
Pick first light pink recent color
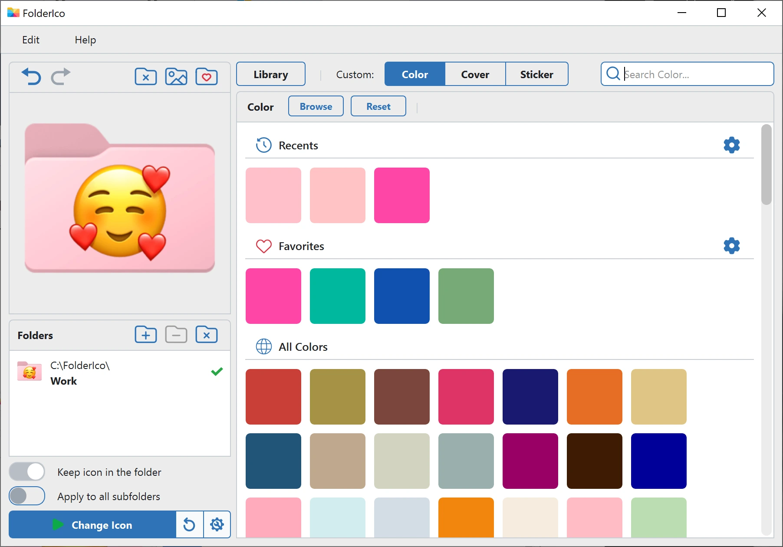point(273,195)
